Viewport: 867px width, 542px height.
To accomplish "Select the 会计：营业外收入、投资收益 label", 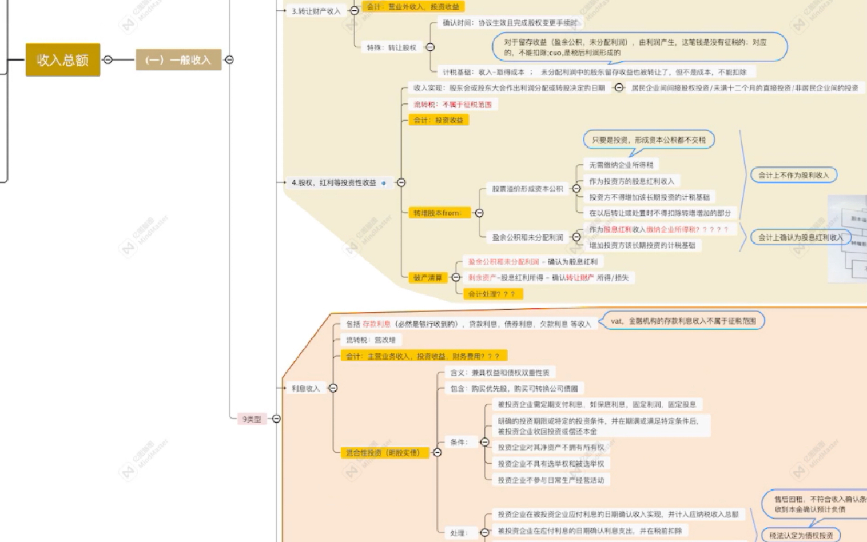I will pyautogui.click(x=413, y=7).
